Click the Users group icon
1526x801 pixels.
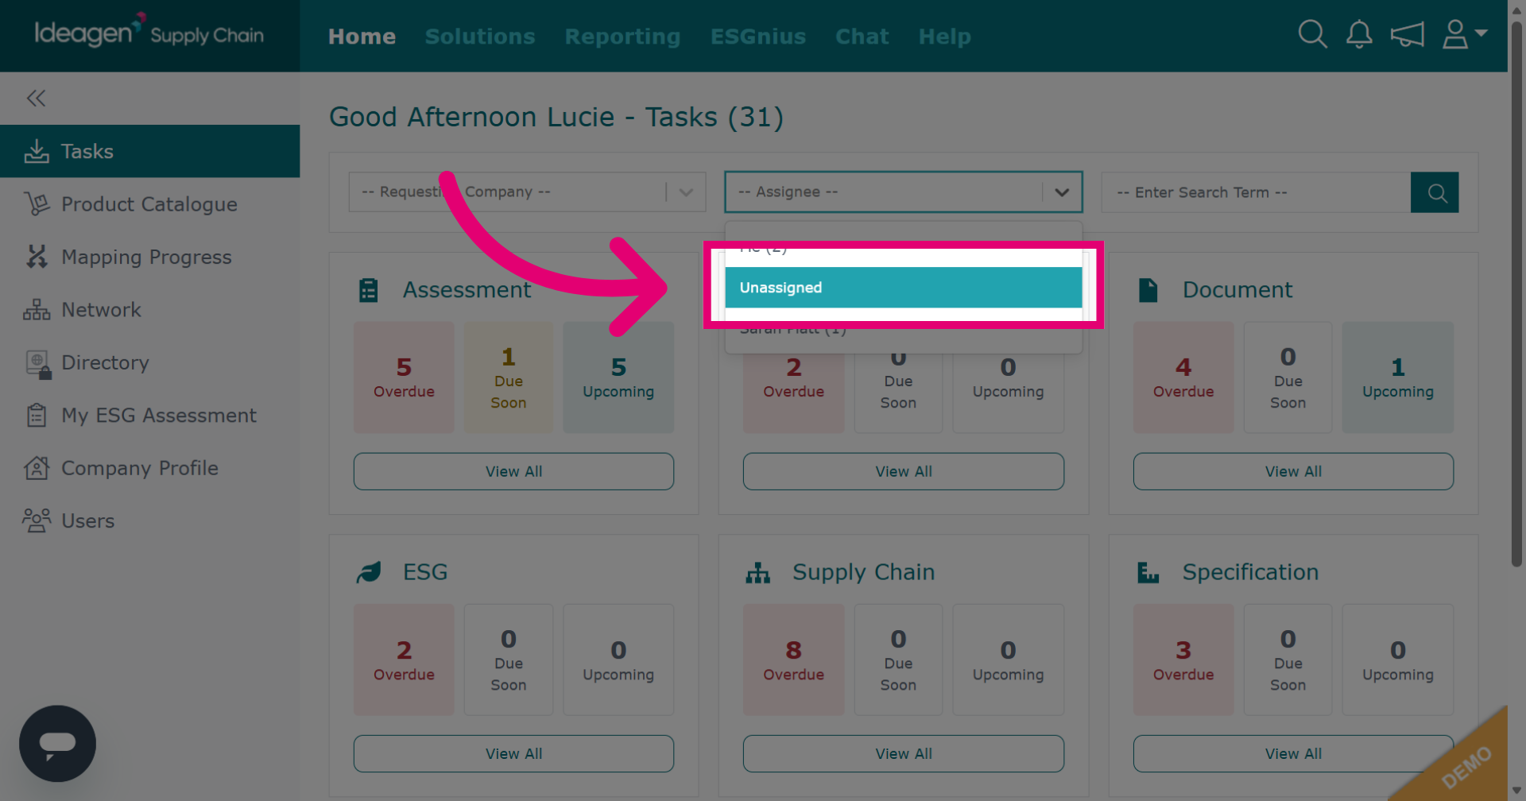[x=37, y=520]
